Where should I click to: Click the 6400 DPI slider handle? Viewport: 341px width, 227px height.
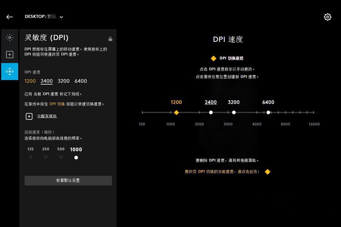(x=268, y=113)
